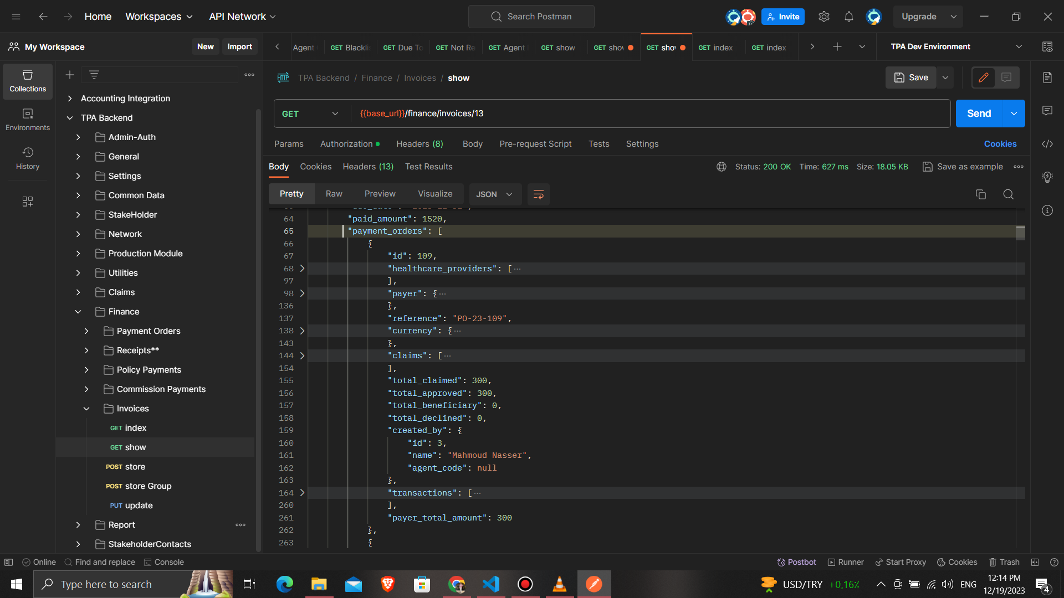
Task: Click the environment quick look icon
Action: (x=1047, y=47)
